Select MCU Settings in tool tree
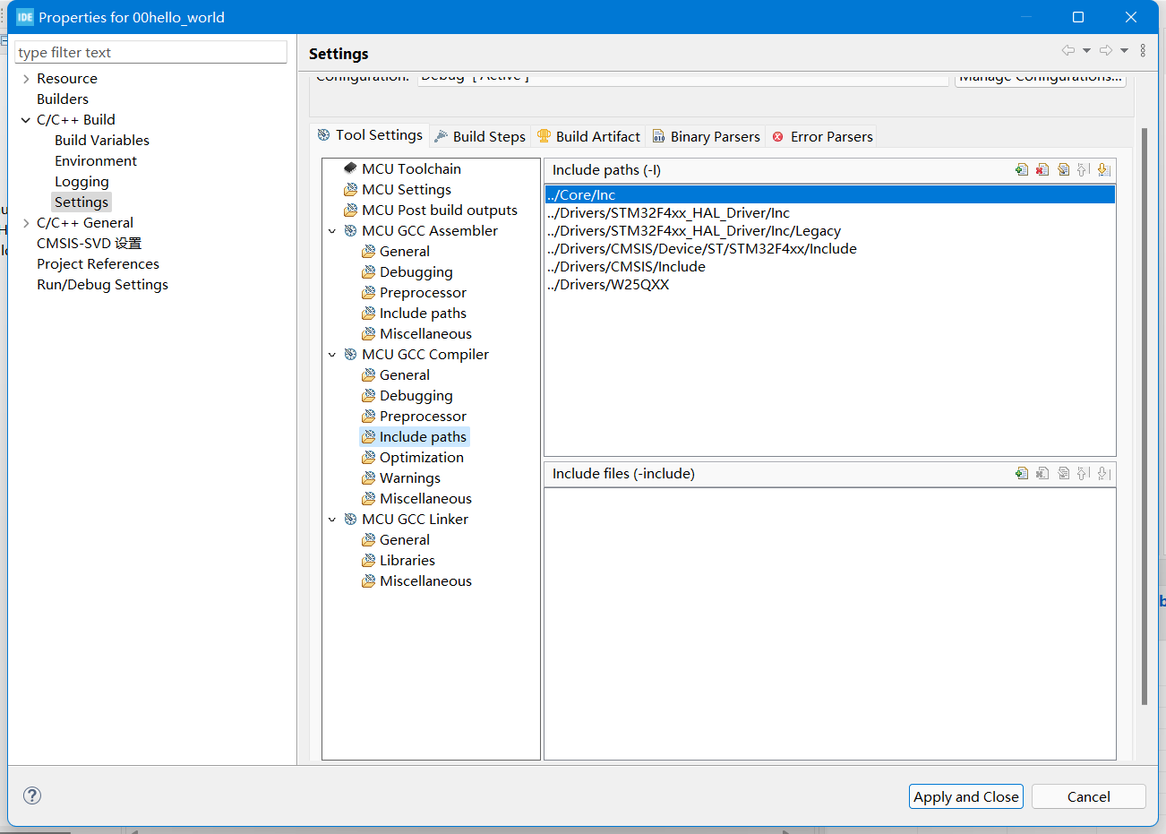1166x834 pixels. click(406, 189)
